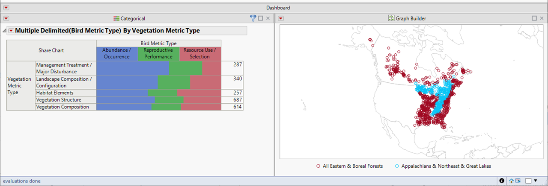The width and height of the screenshot is (548, 186).
Task: Open the Graph Builder panel red triangle menu
Action: 281,18
